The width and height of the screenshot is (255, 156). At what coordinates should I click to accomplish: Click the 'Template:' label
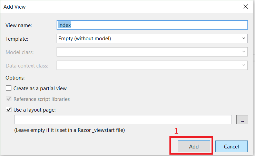point(17,39)
